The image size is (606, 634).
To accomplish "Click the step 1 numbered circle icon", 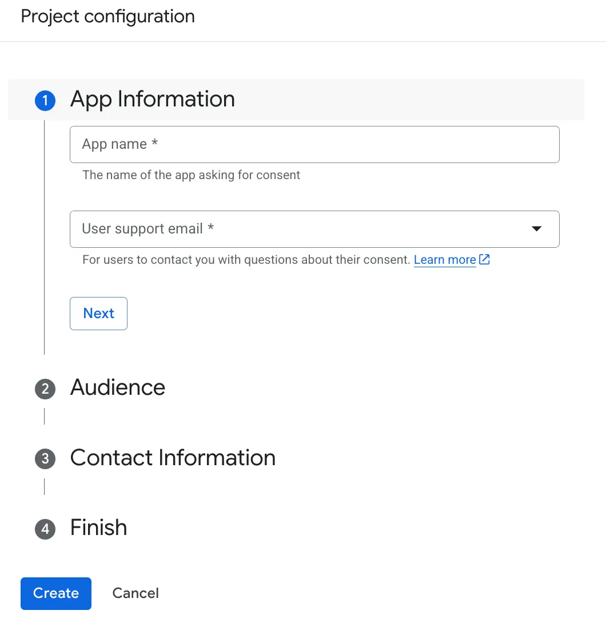I will tap(45, 100).
